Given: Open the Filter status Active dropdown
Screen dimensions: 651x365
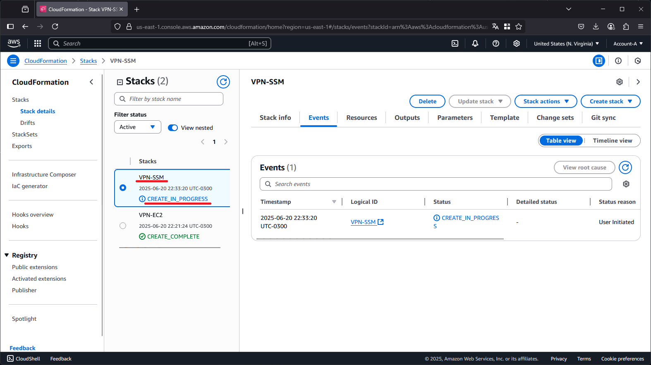Looking at the screenshot, I should click(138, 127).
